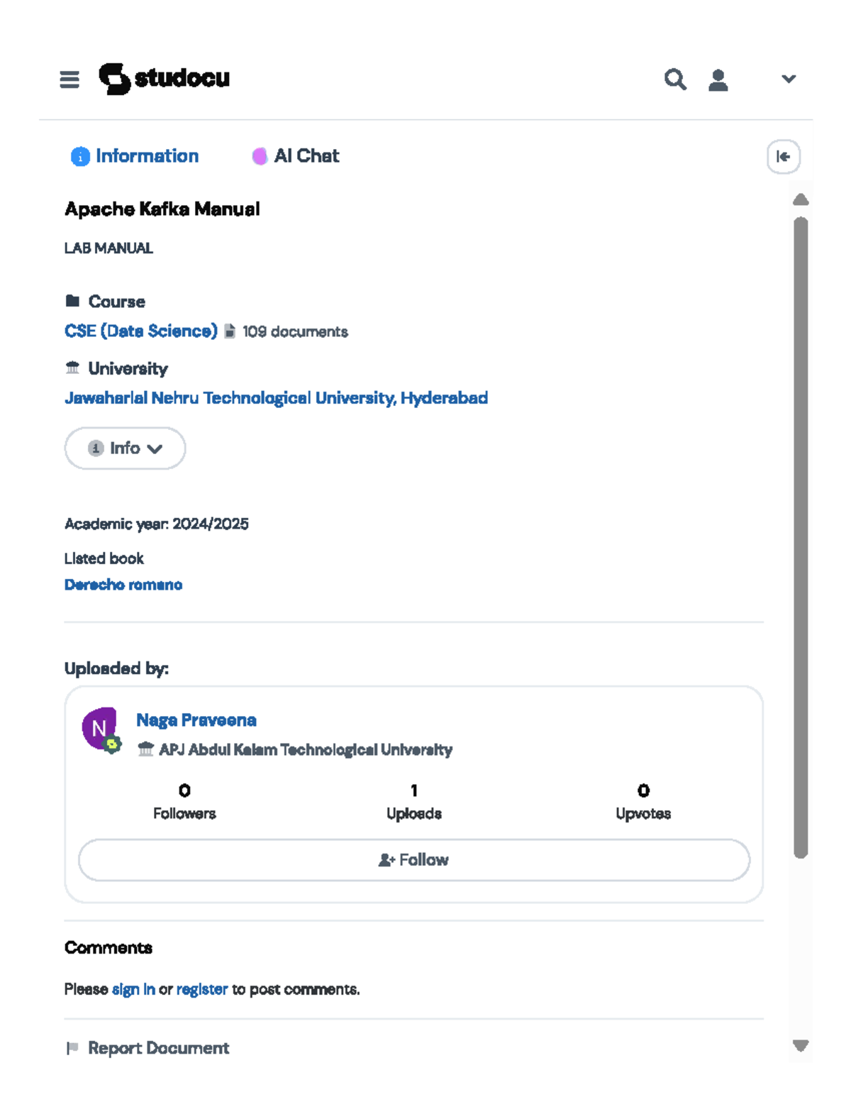
Task: Expand the Info dropdown
Action: (x=125, y=448)
